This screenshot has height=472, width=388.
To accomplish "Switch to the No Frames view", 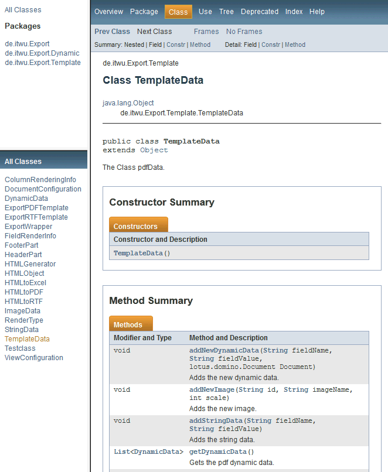I will [x=244, y=32].
